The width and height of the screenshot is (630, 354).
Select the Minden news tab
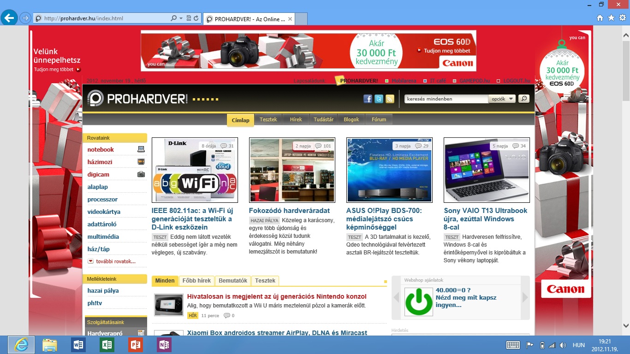click(x=165, y=281)
